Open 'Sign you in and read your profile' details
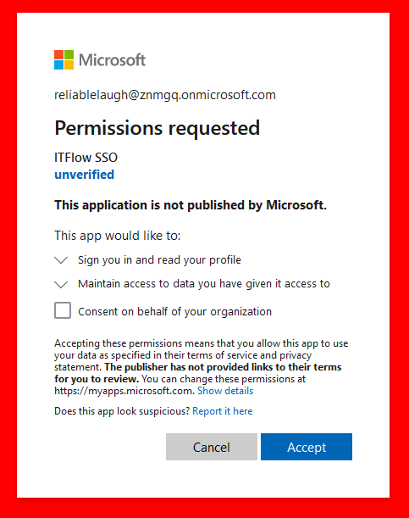The image size is (409, 518). [x=159, y=260]
